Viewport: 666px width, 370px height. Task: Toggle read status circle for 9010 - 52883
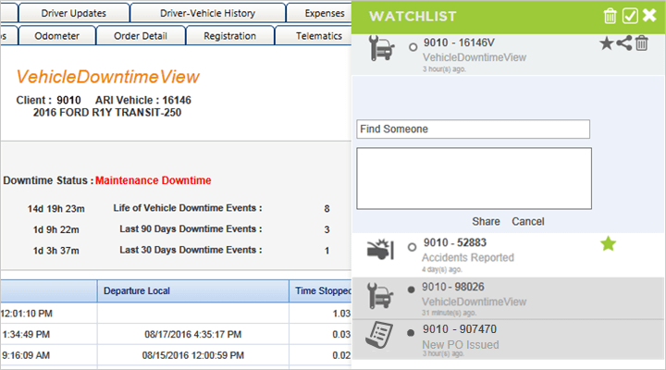click(x=412, y=247)
